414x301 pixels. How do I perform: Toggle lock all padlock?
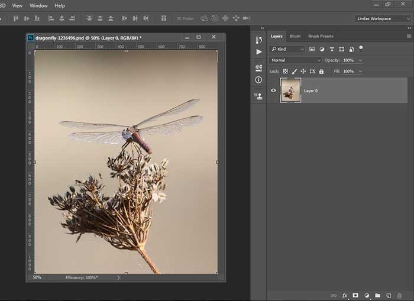click(321, 72)
